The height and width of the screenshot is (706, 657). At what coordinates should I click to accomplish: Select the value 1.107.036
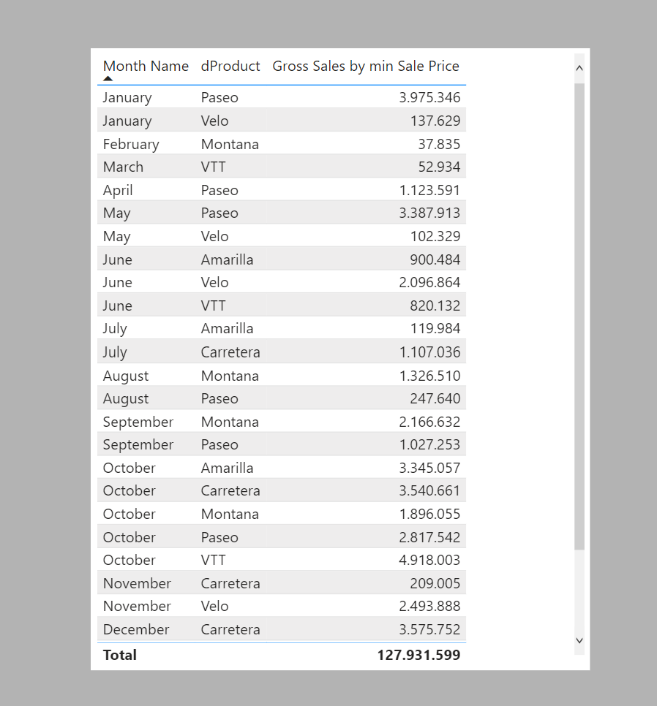pyautogui.click(x=429, y=352)
